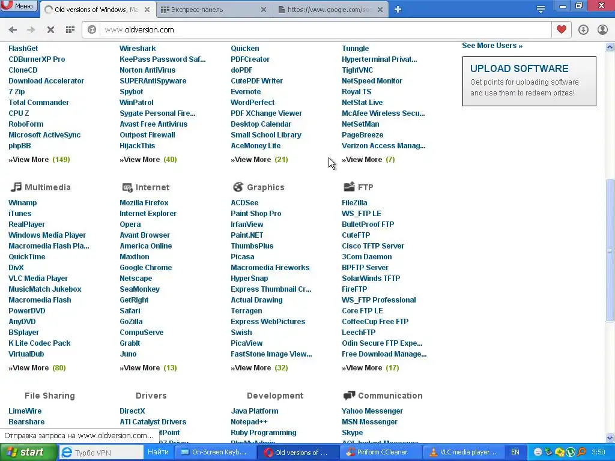Screen dimensions: 615x461
Task: Open the Google Chrome link
Action: (145, 267)
